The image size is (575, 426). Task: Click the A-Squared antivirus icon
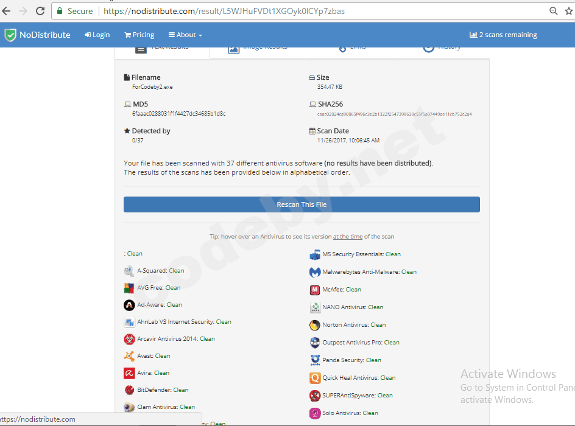pyautogui.click(x=129, y=271)
